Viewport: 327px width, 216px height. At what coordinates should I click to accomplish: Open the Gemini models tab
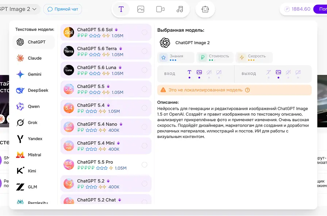pyautogui.click(x=34, y=74)
